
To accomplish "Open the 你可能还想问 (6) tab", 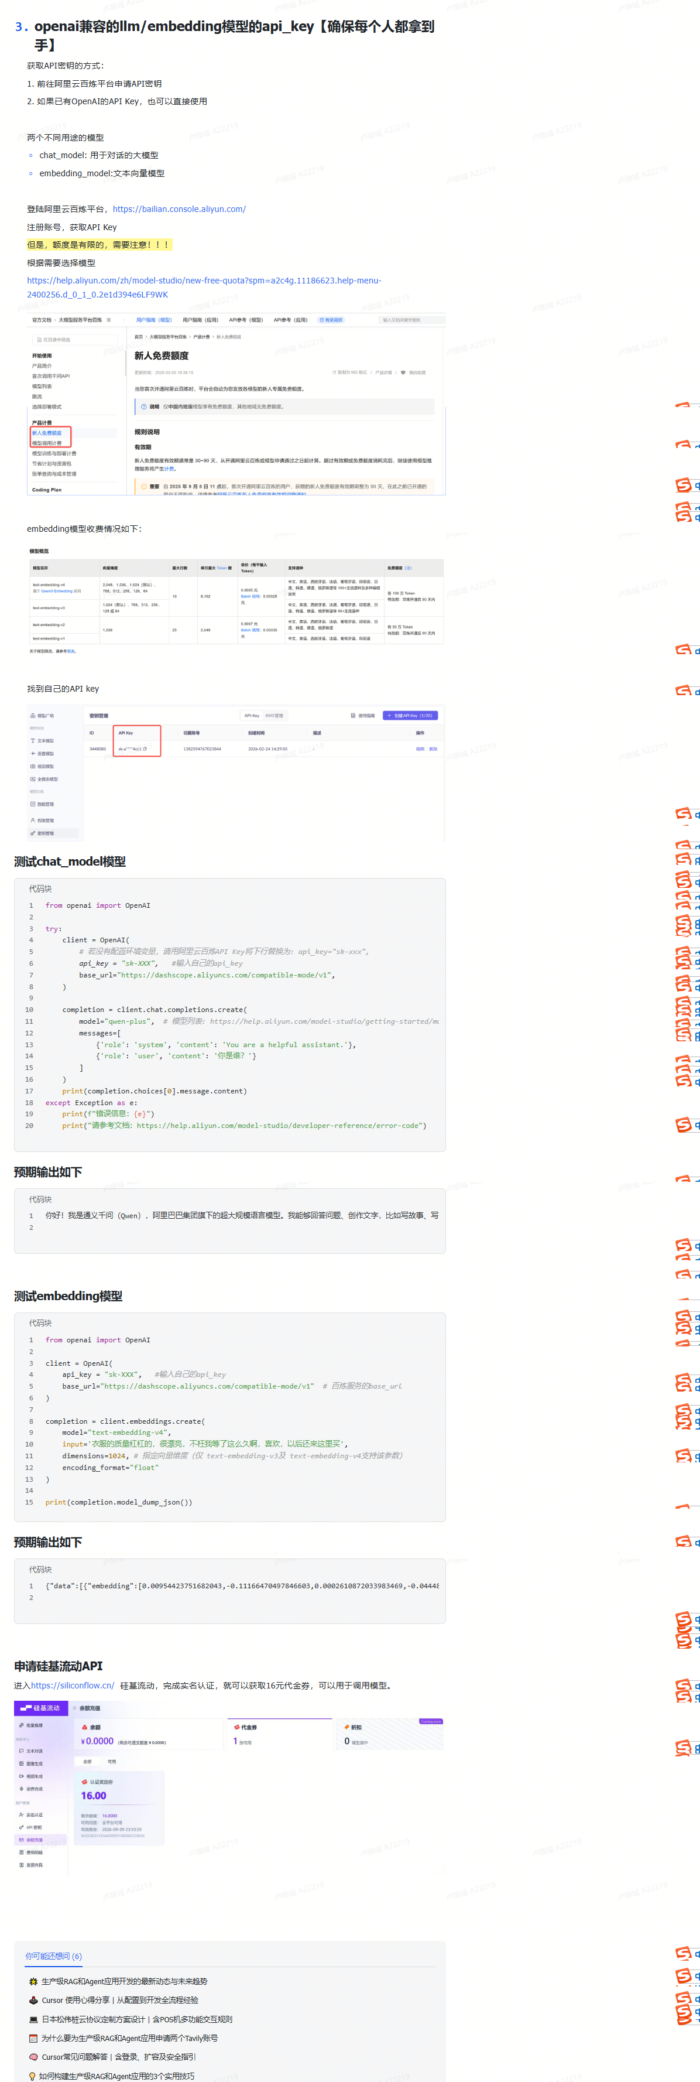I will pyautogui.click(x=53, y=1956).
